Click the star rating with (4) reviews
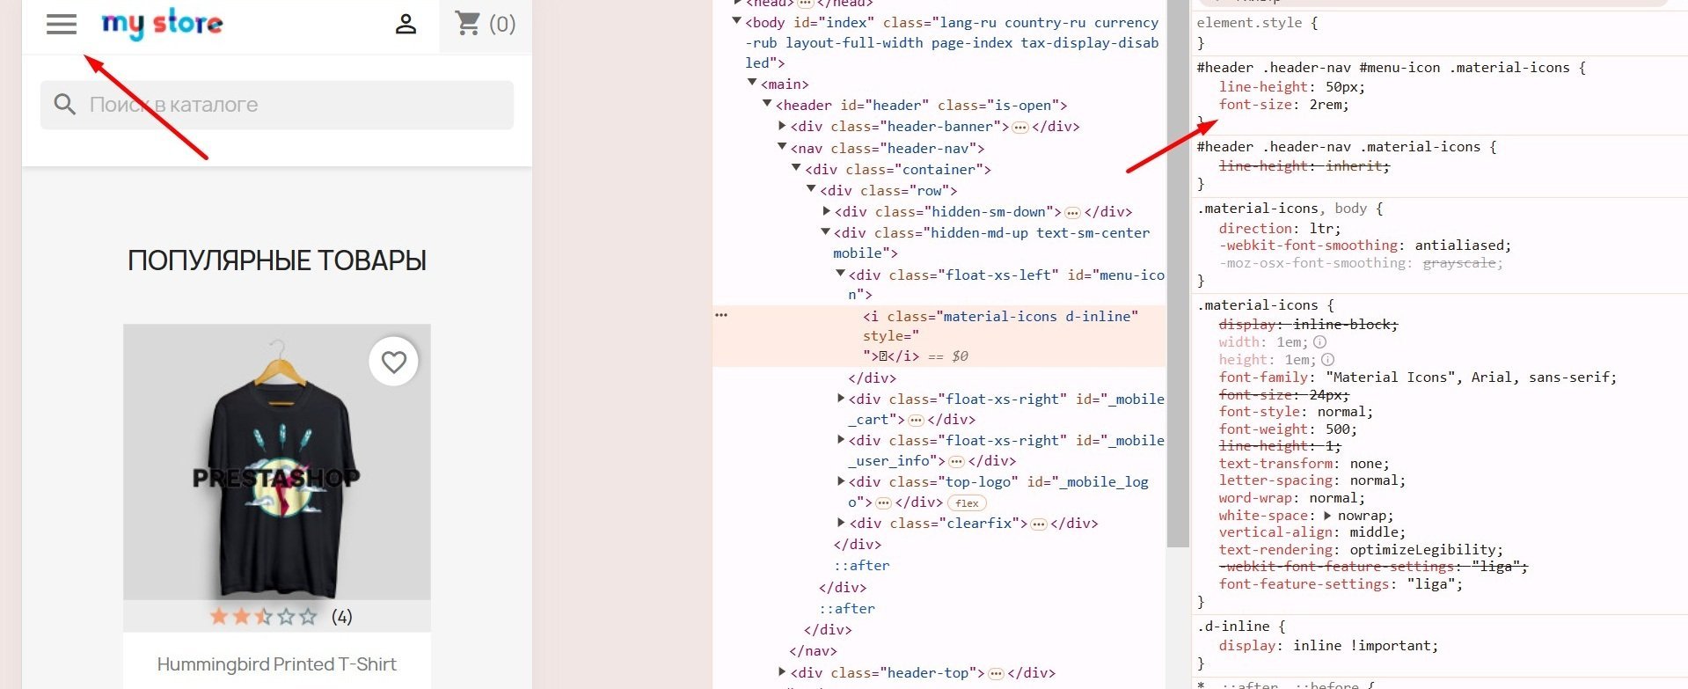The width and height of the screenshot is (1688, 689). [x=281, y=616]
